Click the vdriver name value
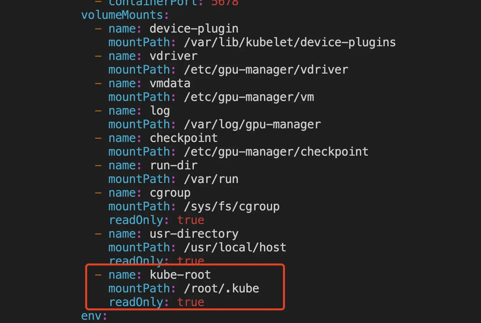 [174, 56]
